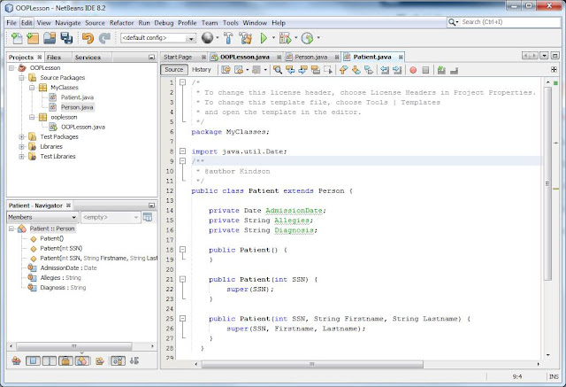Click the New Project toolbar icon
The width and height of the screenshot is (566, 387).
[x=33, y=38]
